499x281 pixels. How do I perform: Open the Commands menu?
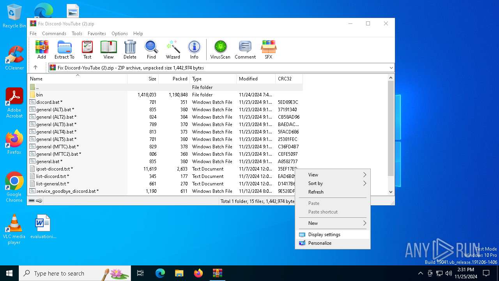pos(54,34)
